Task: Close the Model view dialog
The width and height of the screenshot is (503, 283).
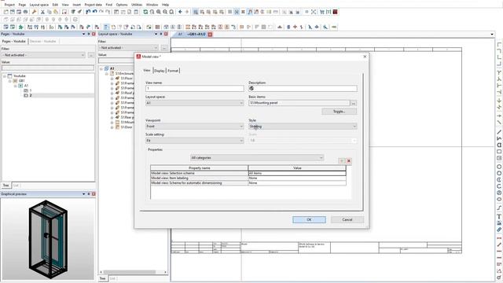Action: tap(365, 57)
